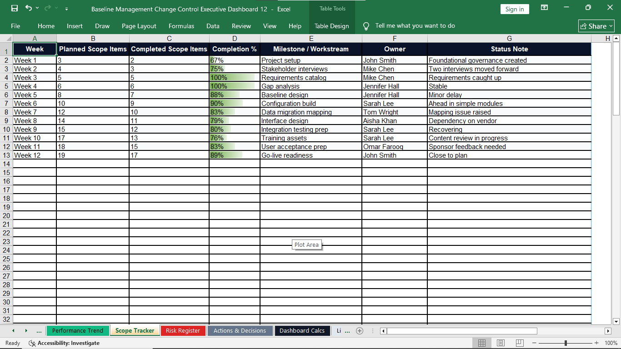Click the Planned Scope Items header cell
Image resolution: width=621 pixels, height=349 pixels.
(93, 49)
